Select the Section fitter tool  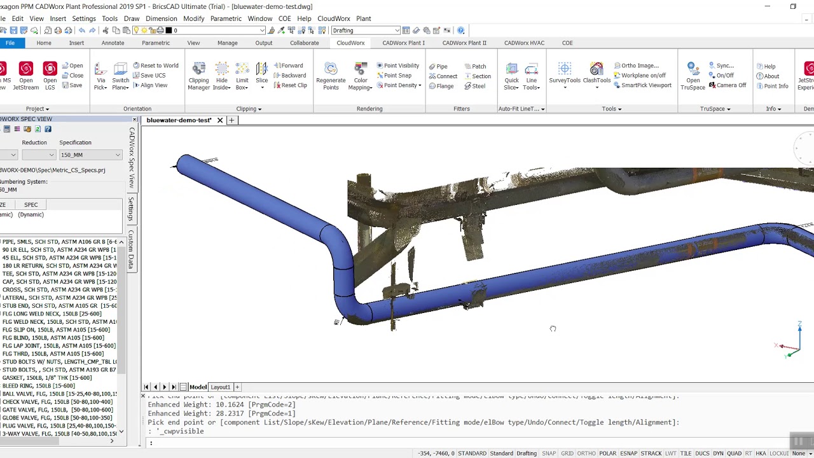pyautogui.click(x=477, y=76)
